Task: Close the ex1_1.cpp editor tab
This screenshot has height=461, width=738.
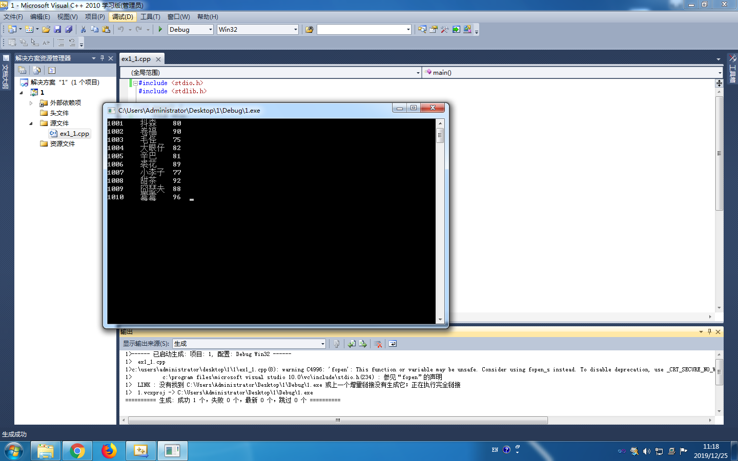Action: coord(158,59)
